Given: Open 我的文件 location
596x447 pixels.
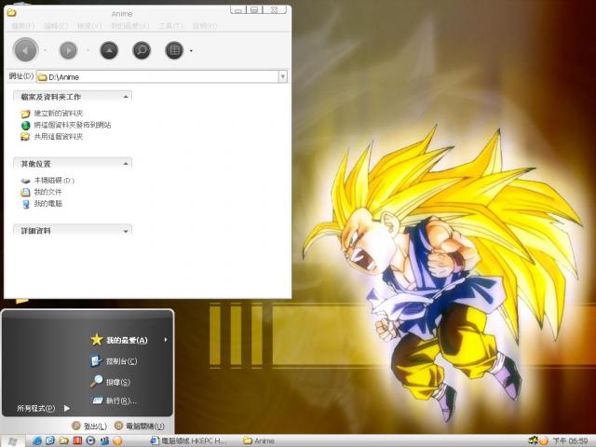Looking at the screenshot, I should tap(47, 192).
